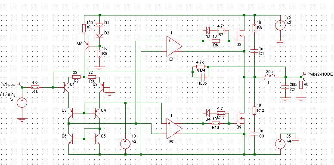Click the ground symbol beside V4

296,141
